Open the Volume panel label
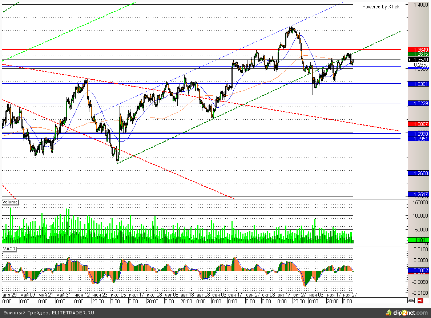 10,202
